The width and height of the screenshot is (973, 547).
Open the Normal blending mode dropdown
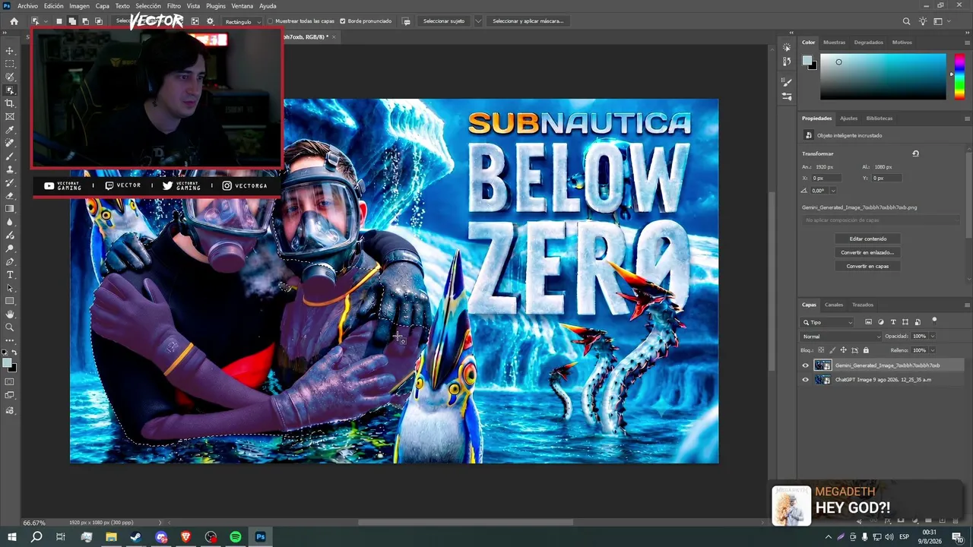(841, 336)
